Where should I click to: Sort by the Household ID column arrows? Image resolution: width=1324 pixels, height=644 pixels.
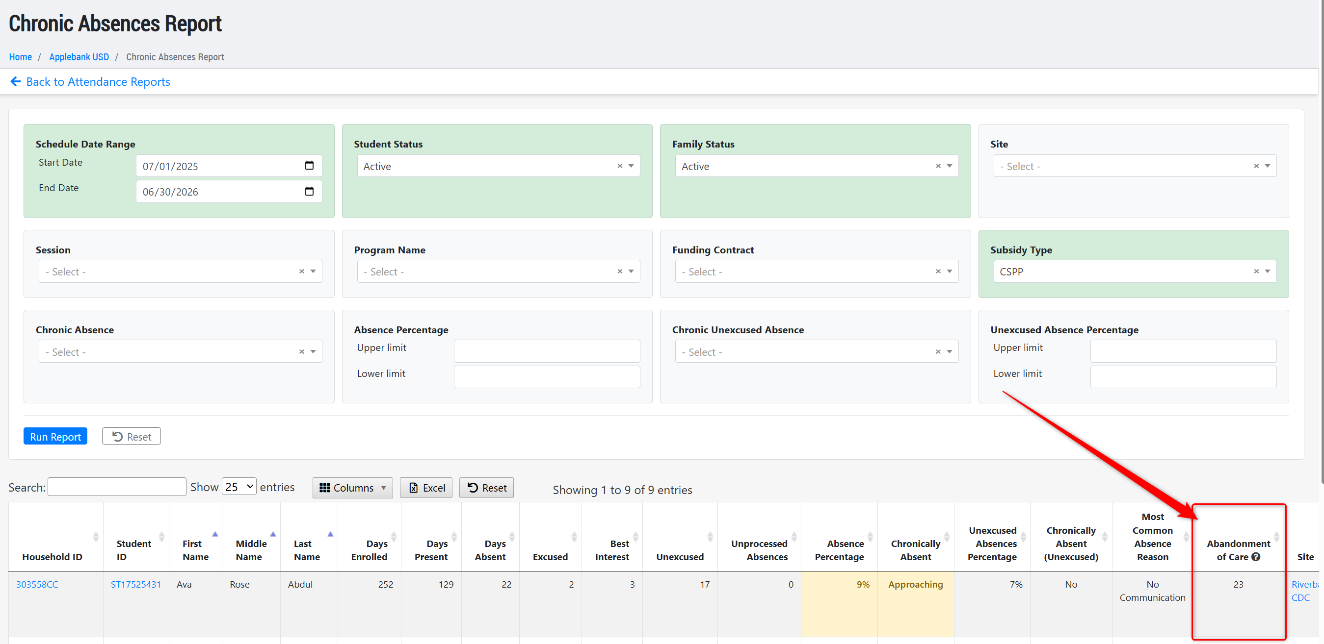[x=96, y=537]
